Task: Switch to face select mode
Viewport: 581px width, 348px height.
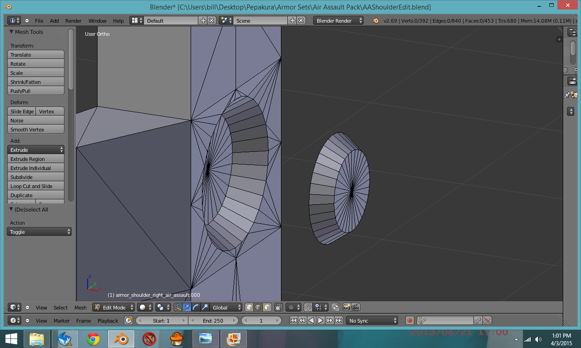Action: (267, 307)
